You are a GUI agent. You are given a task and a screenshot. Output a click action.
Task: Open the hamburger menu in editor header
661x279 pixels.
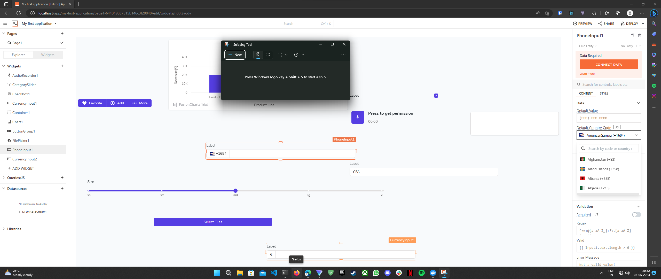(5, 23)
